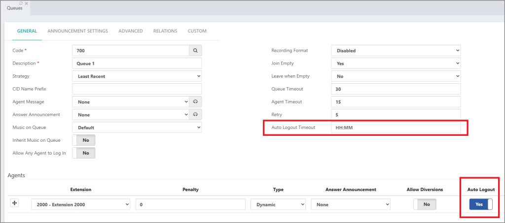Focus the CID Name Prefix input
The image size is (505, 223).
tap(137, 89)
